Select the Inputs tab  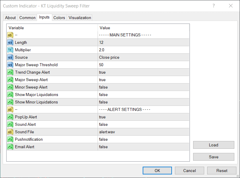click(x=44, y=17)
